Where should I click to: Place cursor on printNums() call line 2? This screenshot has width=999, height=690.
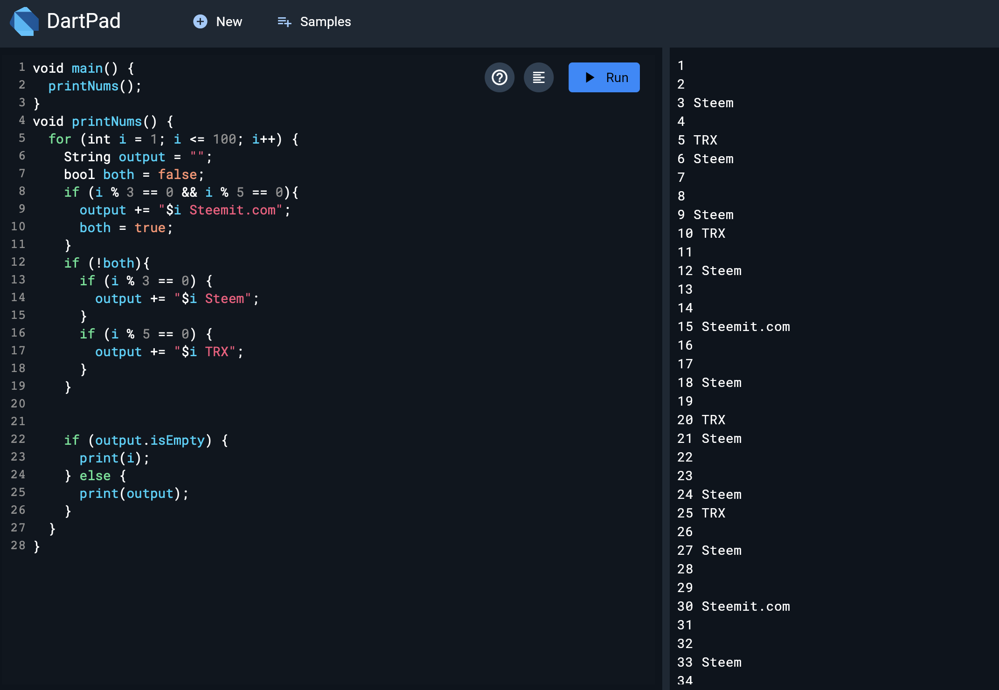point(95,86)
